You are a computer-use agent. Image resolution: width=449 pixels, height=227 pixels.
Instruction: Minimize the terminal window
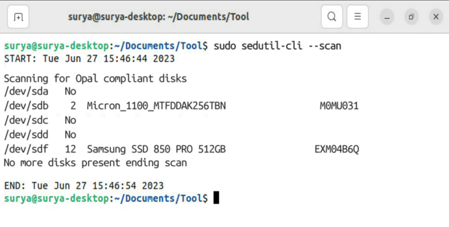[387, 17]
